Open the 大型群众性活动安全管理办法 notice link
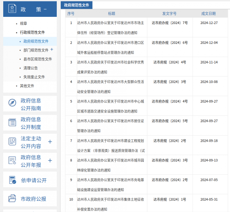The width and height of the screenshot is (230, 212). (110, 86)
